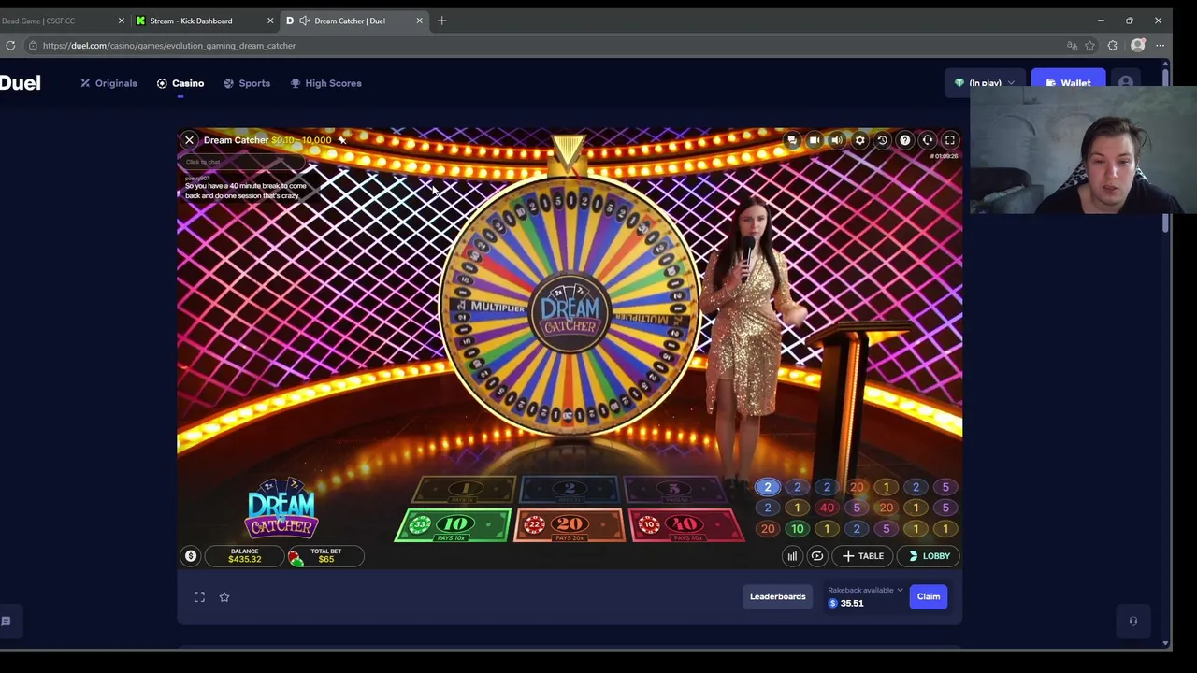Place a bet on the 1 spot

pyautogui.click(x=464, y=489)
